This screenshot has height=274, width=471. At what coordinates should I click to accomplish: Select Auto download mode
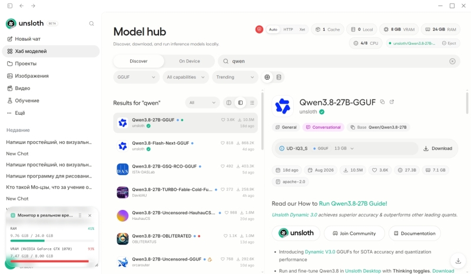(273, 29)
